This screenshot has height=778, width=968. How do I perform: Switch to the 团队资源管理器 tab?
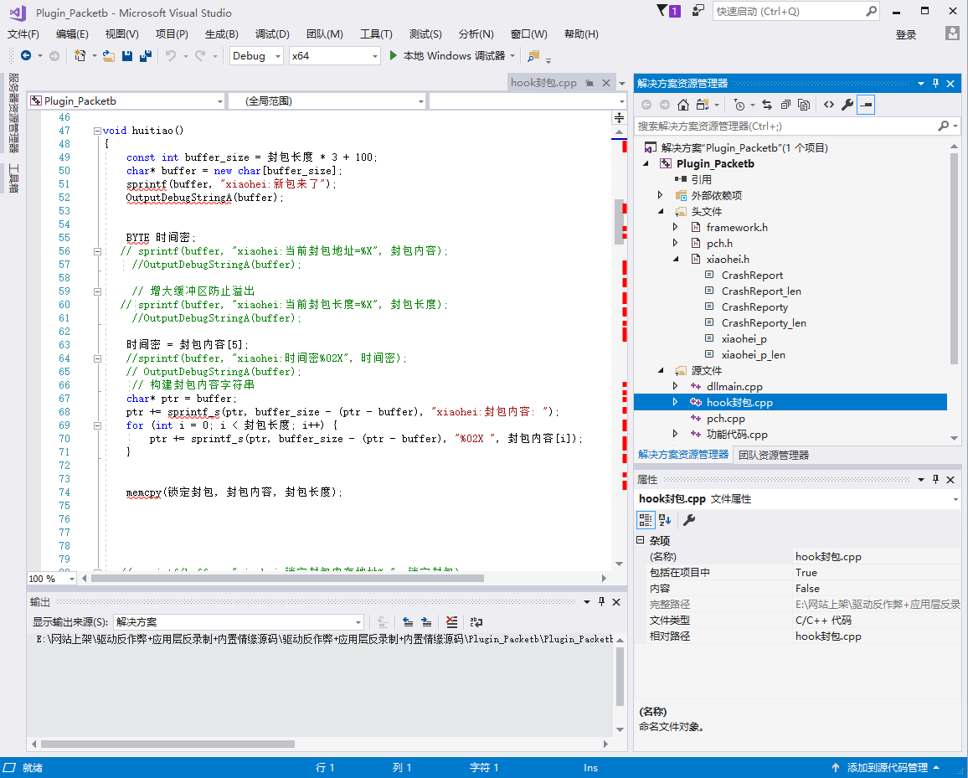773,455
